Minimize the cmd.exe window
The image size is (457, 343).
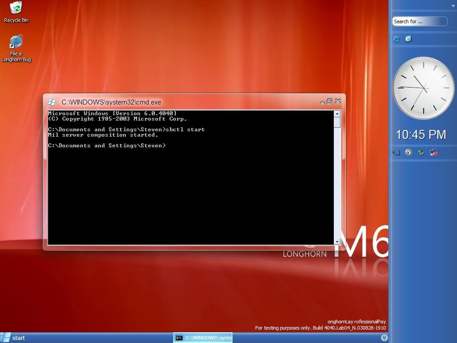point(322,102)
